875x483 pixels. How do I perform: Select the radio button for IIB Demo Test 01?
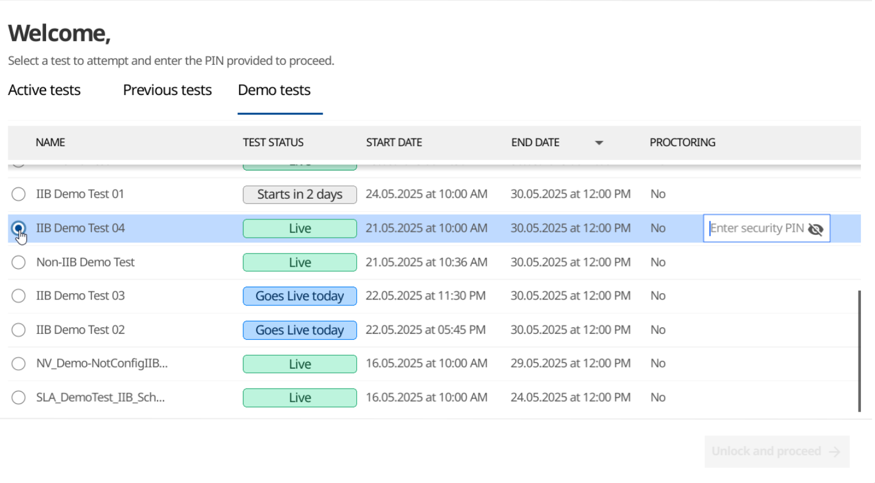click(18, 194)
